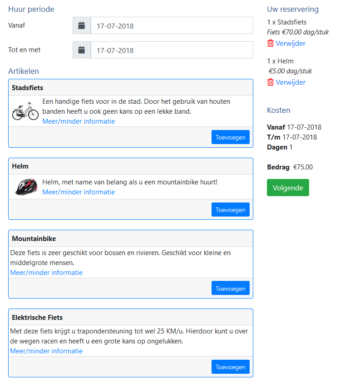
Task: Add the Helm with Toevoegen button
Action: coord(231,209)
